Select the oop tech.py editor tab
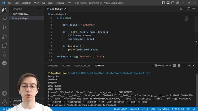The width and height of the screenshot is (198, 111). point(56,9)
